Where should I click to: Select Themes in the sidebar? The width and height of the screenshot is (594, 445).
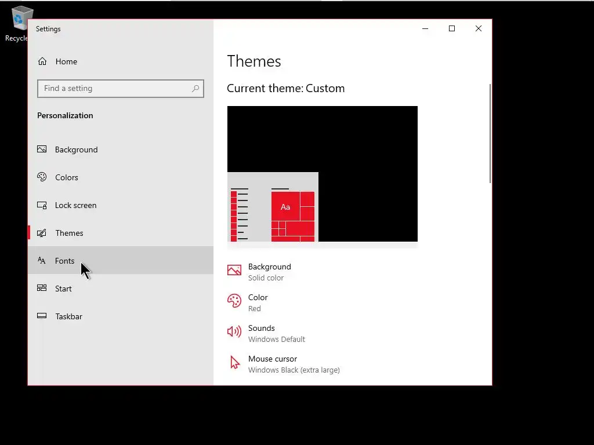[x=121, y=233]
